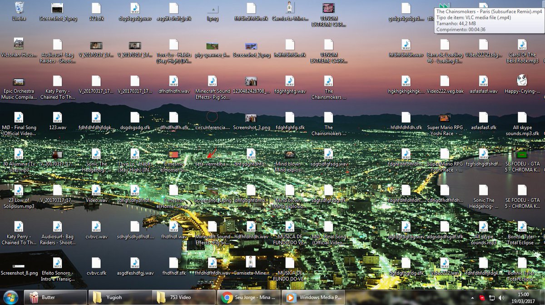
Task: Select the circunferencia image file
Action: [x=212, y=120]
